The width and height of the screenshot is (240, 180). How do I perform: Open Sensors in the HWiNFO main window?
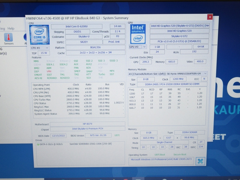tap(9, 39)
